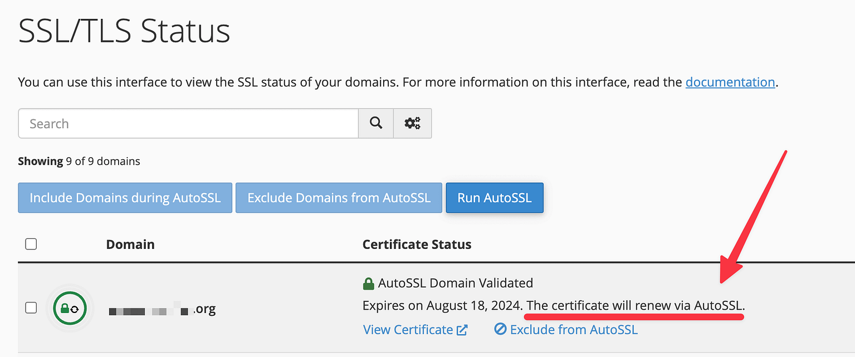Click the AutoSSL Domain Validated status text

coord(456,283)
